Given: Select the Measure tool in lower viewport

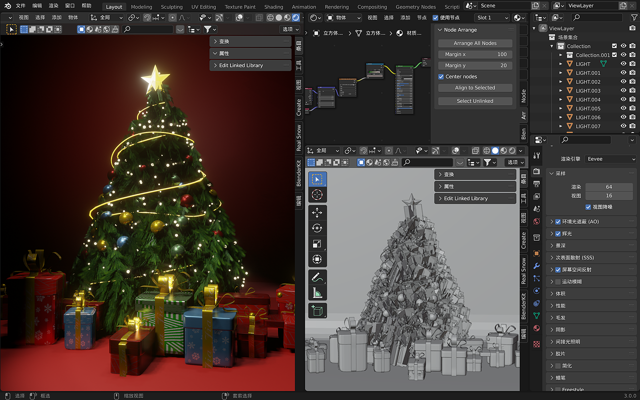Looking at the screenshot, I should (317, 292).
